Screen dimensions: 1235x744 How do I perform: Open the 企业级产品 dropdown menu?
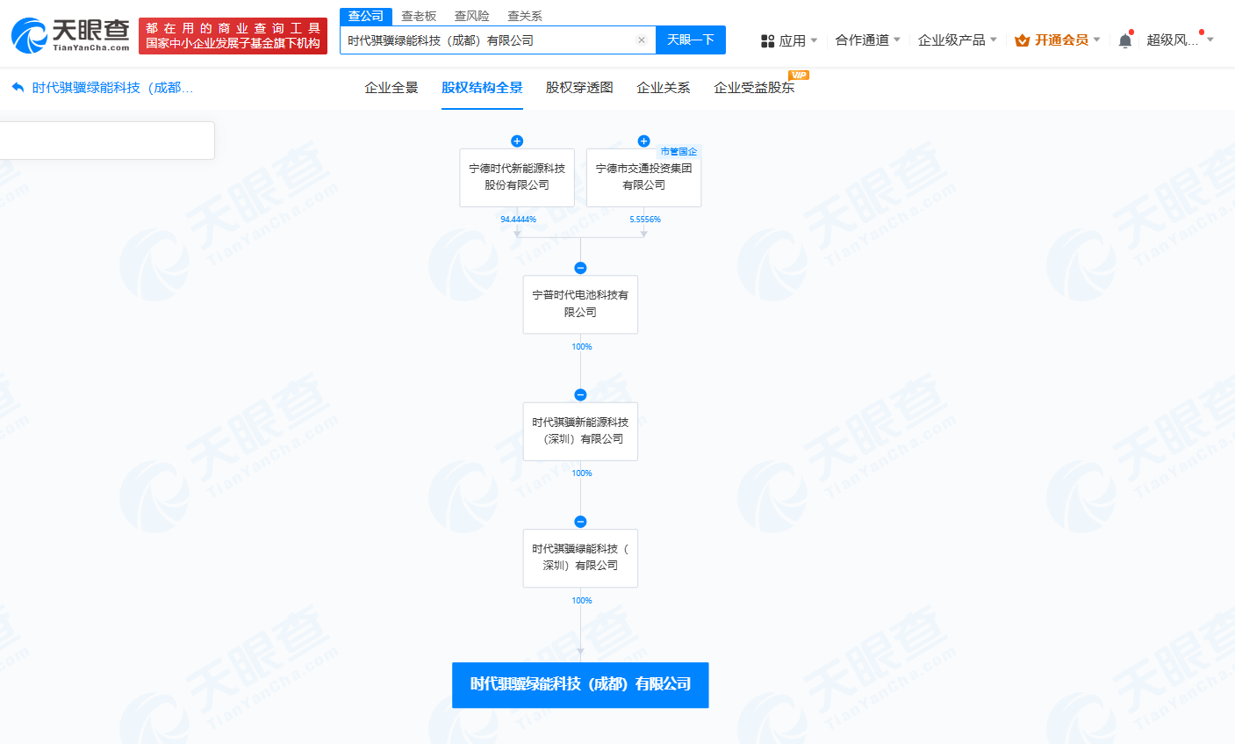click(x=958, y=40)
